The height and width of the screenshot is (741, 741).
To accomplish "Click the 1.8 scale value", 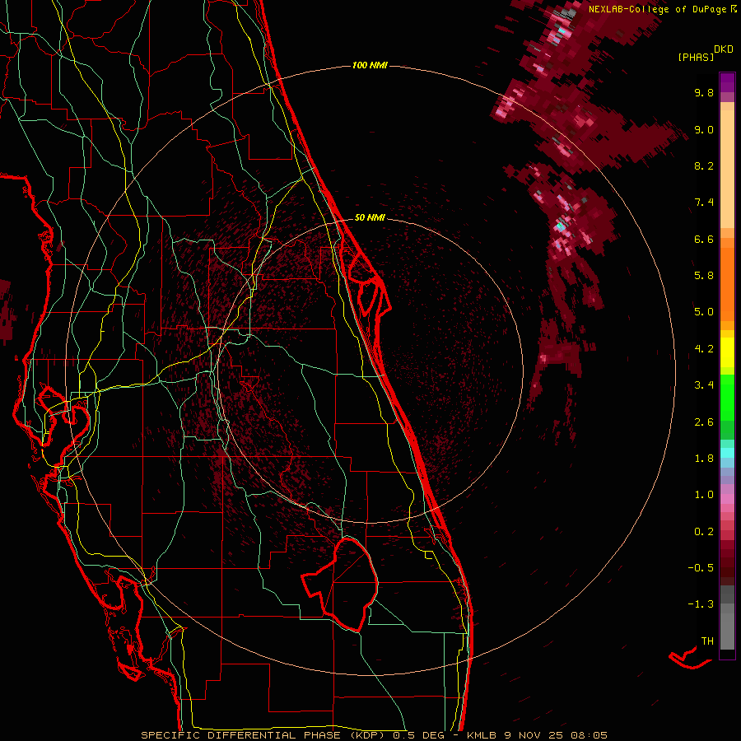I will (704, 459).
